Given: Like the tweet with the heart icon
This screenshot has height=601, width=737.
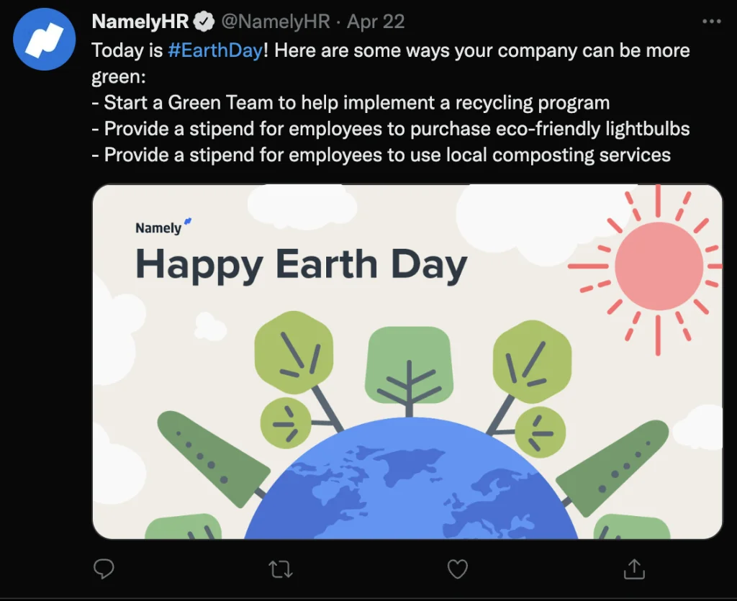Looking at the screenshot, I should pyautogui.click(x=458, y=569).
